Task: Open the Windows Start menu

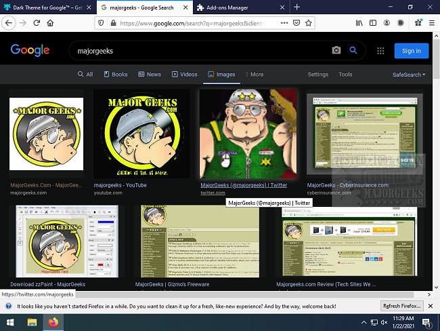Action: [x=10, y=322]
